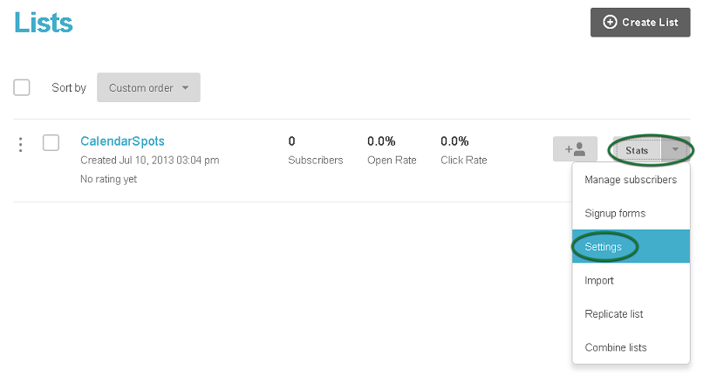Expand the arrow next to Stats
Image resolution: width=710 pixels, height=377 pixels.
pos(676,149)
